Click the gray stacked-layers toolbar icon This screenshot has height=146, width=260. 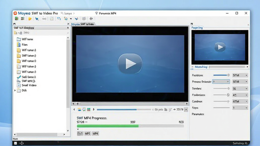pos(84,19)
